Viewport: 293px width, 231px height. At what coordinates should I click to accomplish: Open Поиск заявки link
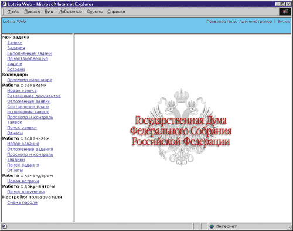tap(22, 128)
